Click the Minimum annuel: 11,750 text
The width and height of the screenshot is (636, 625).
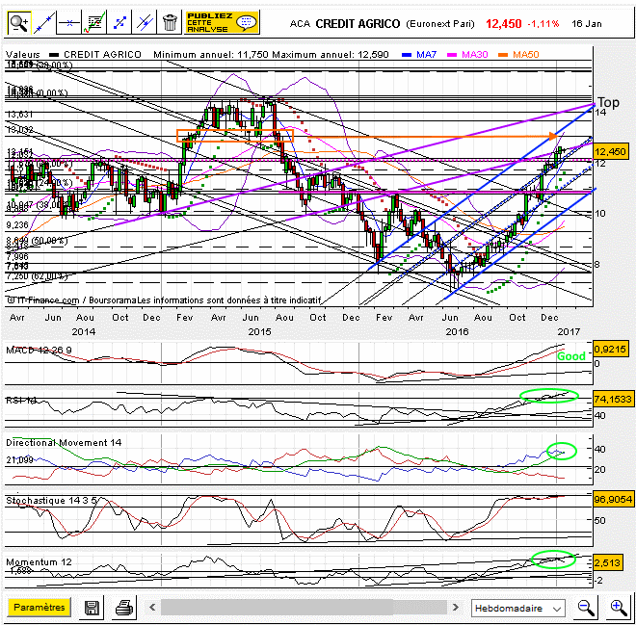point(211,54)
